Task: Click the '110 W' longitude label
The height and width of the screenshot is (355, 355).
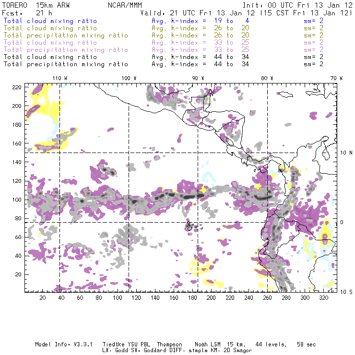Action: click(x=60, y=78)
